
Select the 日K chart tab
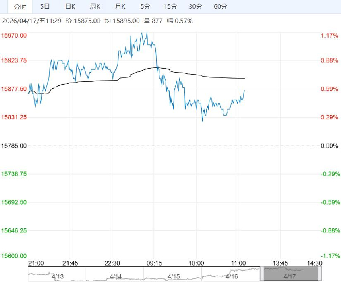70,7
